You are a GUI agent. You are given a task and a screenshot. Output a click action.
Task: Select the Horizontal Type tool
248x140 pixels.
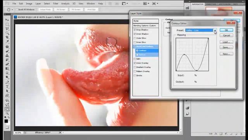7,87
